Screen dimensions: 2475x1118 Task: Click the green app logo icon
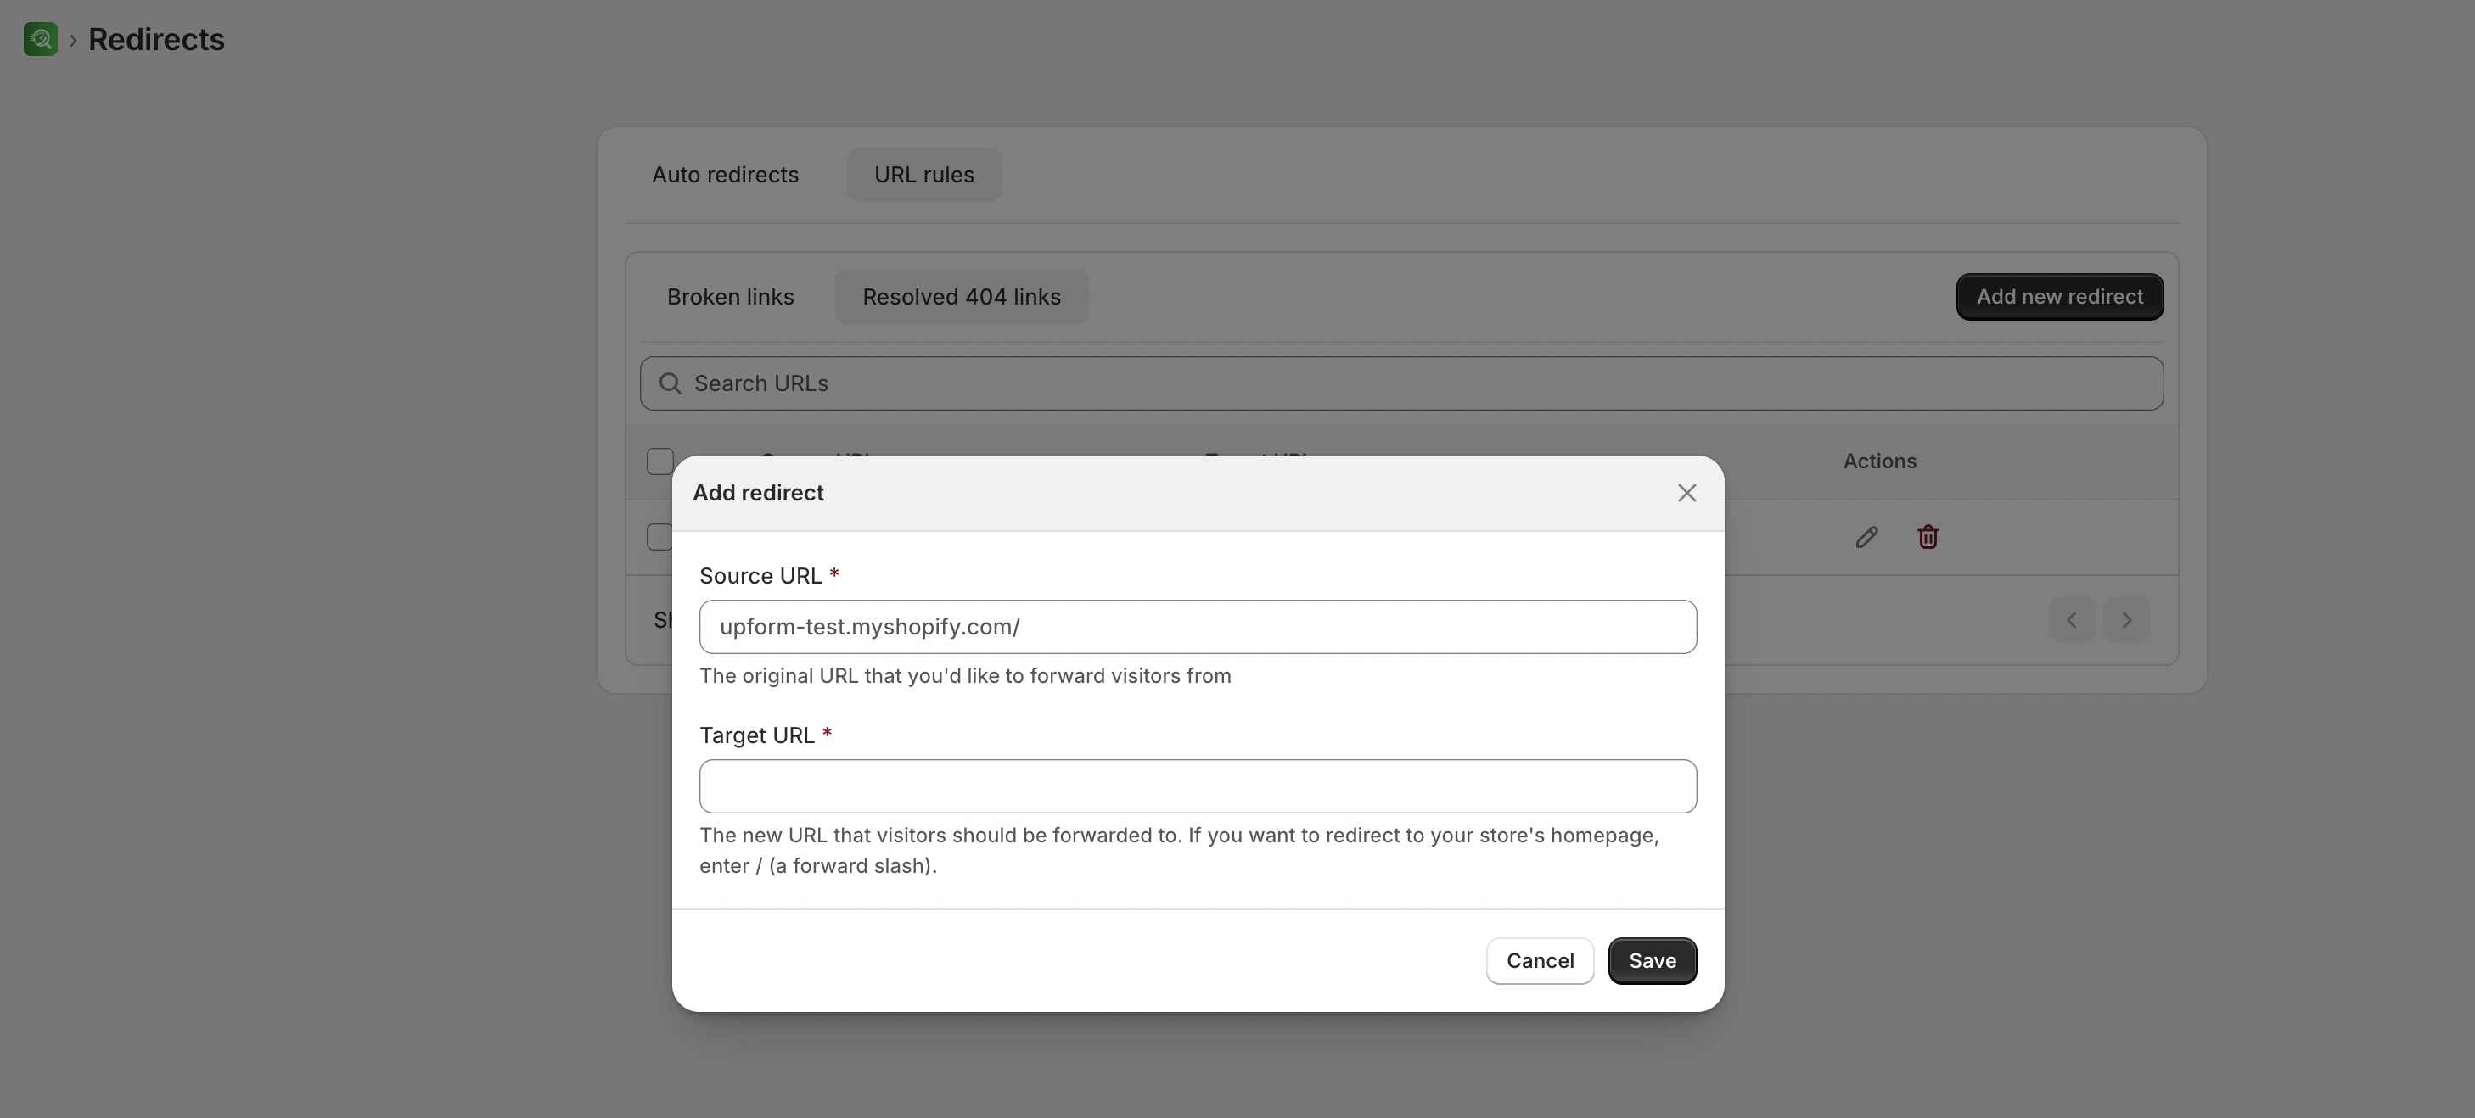coord(41,39)
